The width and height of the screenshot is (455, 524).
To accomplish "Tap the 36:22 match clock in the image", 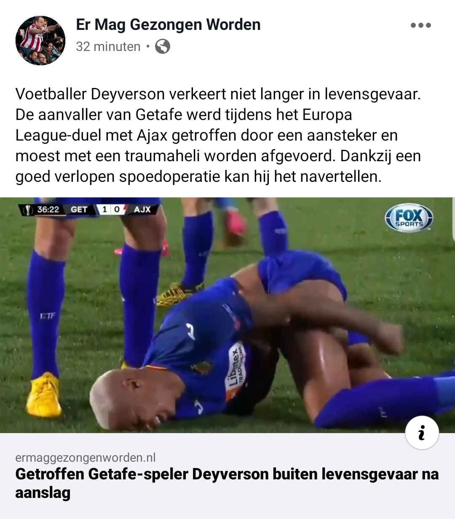I will 48,210.
